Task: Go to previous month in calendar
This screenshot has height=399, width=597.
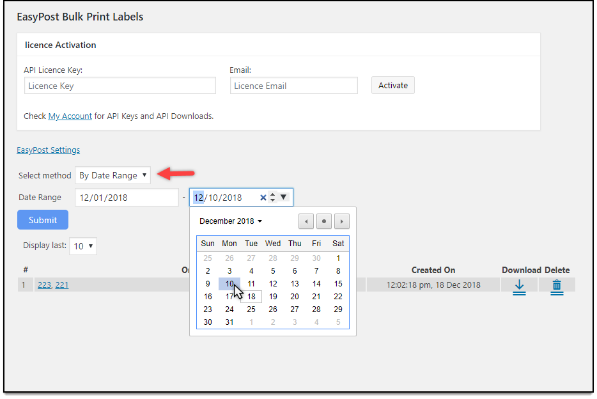Action: tap(306, 221)
